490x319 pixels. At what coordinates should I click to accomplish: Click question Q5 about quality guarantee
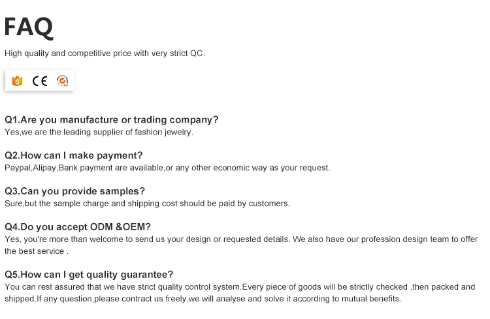(89, 275)
